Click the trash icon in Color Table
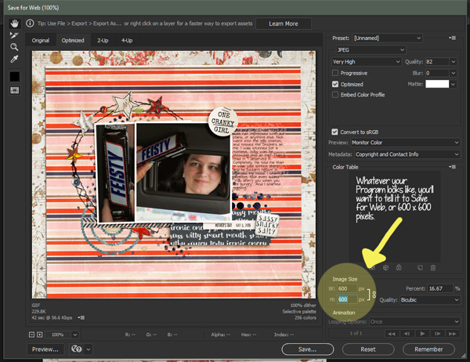Image resolution: width=470 pixels, height=362 pixels. click(x=433, y=267)
